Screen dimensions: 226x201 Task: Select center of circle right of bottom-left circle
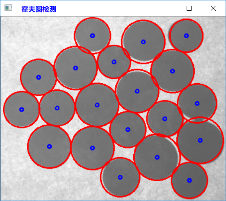[x=92, y=148]
